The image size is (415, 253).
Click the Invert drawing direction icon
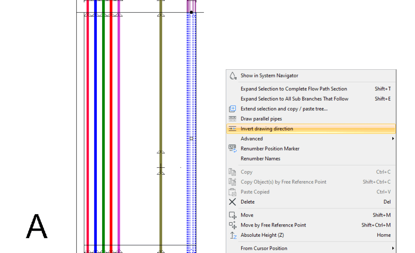pyautogui.click(x=233, y=129)
